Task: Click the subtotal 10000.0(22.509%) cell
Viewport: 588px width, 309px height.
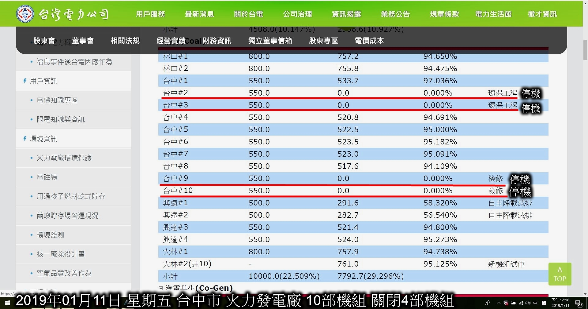Action: (x=284, y=276)
